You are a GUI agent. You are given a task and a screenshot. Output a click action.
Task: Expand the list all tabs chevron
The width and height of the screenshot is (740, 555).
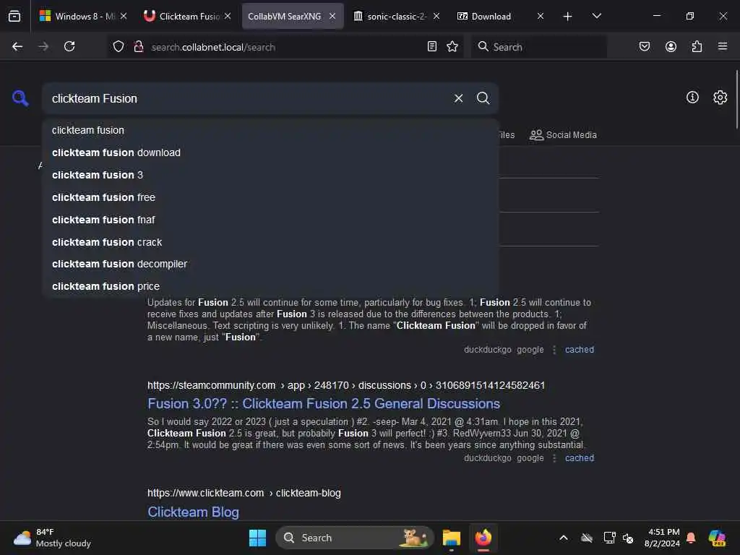596,16
